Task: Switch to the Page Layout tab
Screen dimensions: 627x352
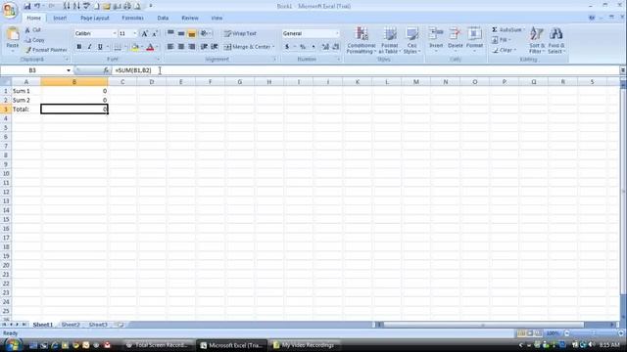Action: click(94, 18)
